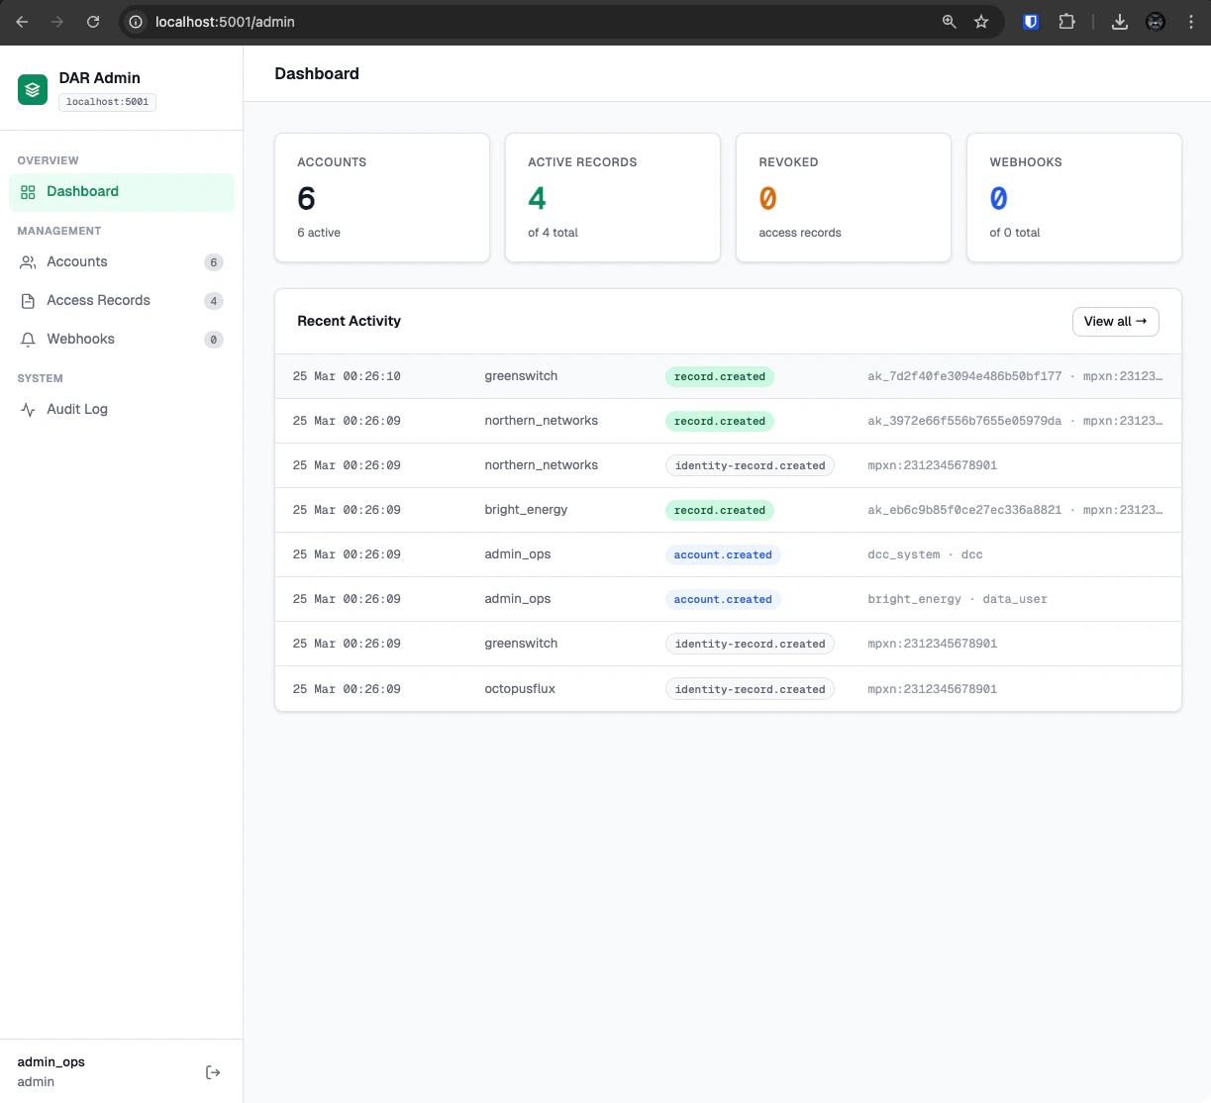
Task: Click the zoom magnifier icon in address bar
Action: tap(949, 22)
